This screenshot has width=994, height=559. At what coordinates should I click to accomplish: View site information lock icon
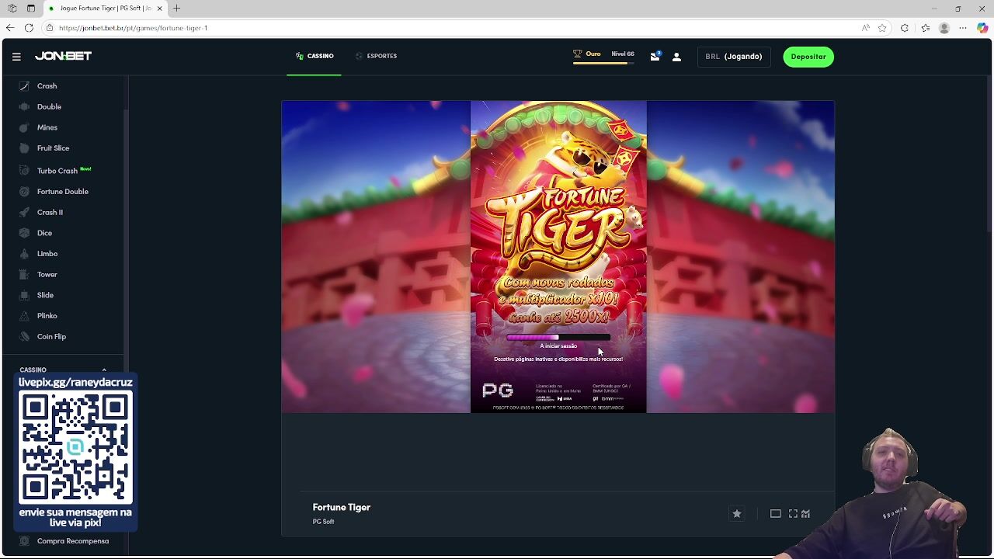point(50,28)
